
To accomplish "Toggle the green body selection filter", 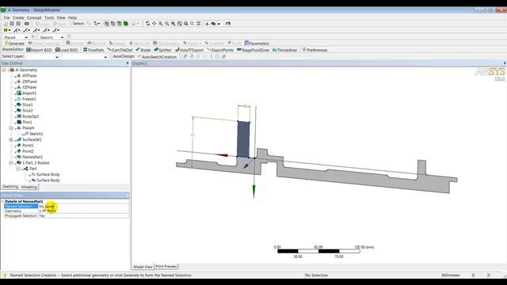I will tap(126, 24).
